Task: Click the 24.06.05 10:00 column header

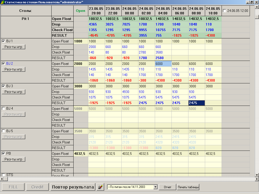Action: [x=213, y=11]
